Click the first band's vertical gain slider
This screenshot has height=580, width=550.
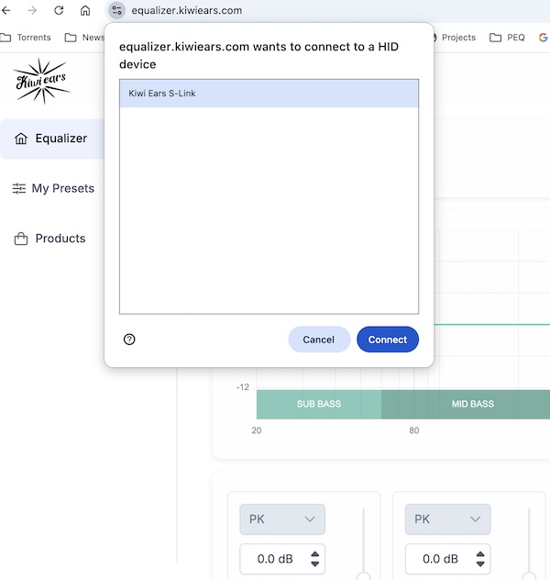pos(364,543)
